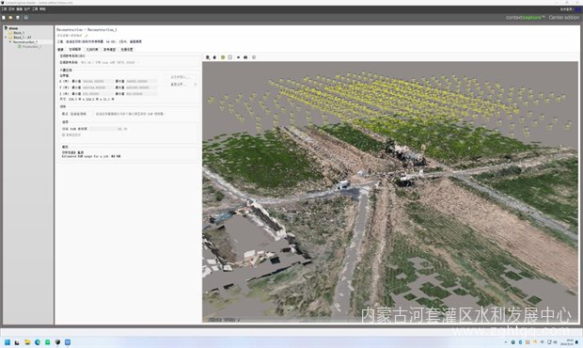Switch to the 概要 (General) tab
Viewport: 583px width, 348px height.
60,50
